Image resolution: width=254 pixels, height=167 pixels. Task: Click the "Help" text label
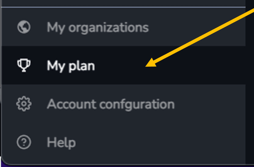61,143
